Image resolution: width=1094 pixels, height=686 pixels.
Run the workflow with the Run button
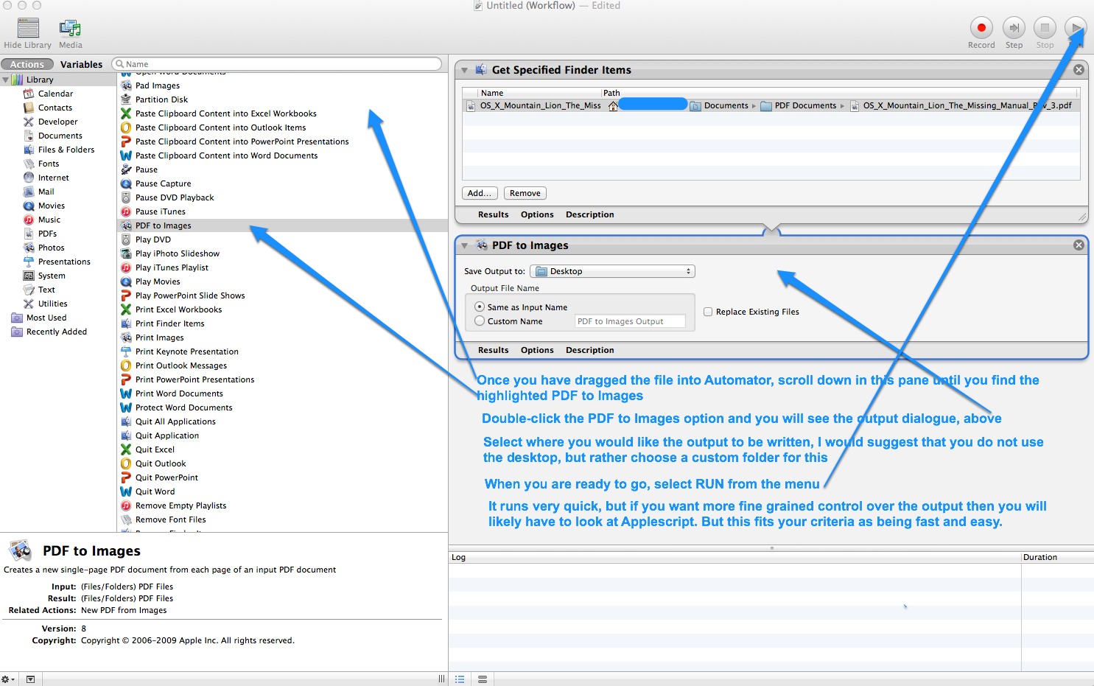point(1076,28)
